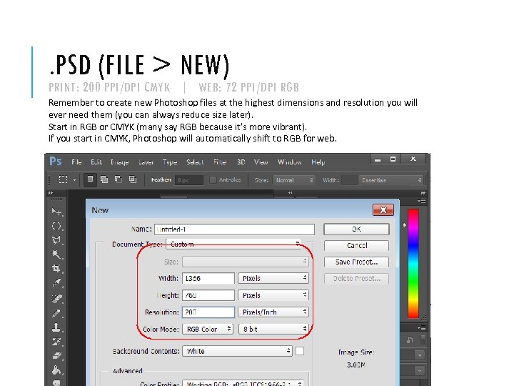
Task: Open the color panel flyout menu
Action: [422, 201]
